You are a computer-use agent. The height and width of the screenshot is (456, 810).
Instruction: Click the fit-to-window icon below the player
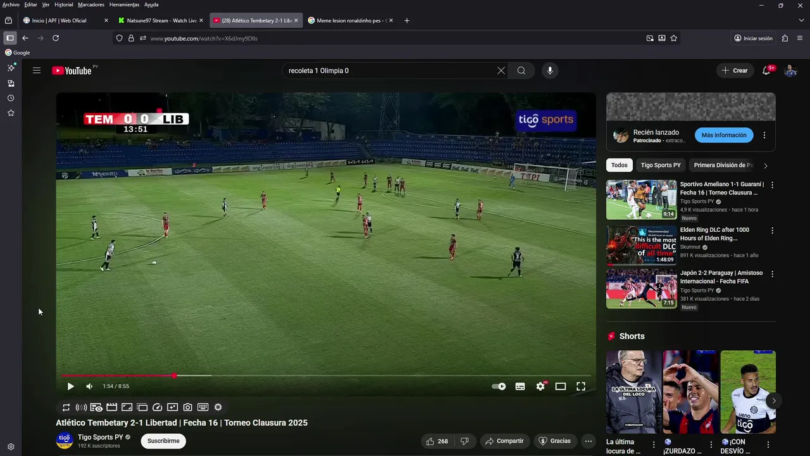click(127, 407)
